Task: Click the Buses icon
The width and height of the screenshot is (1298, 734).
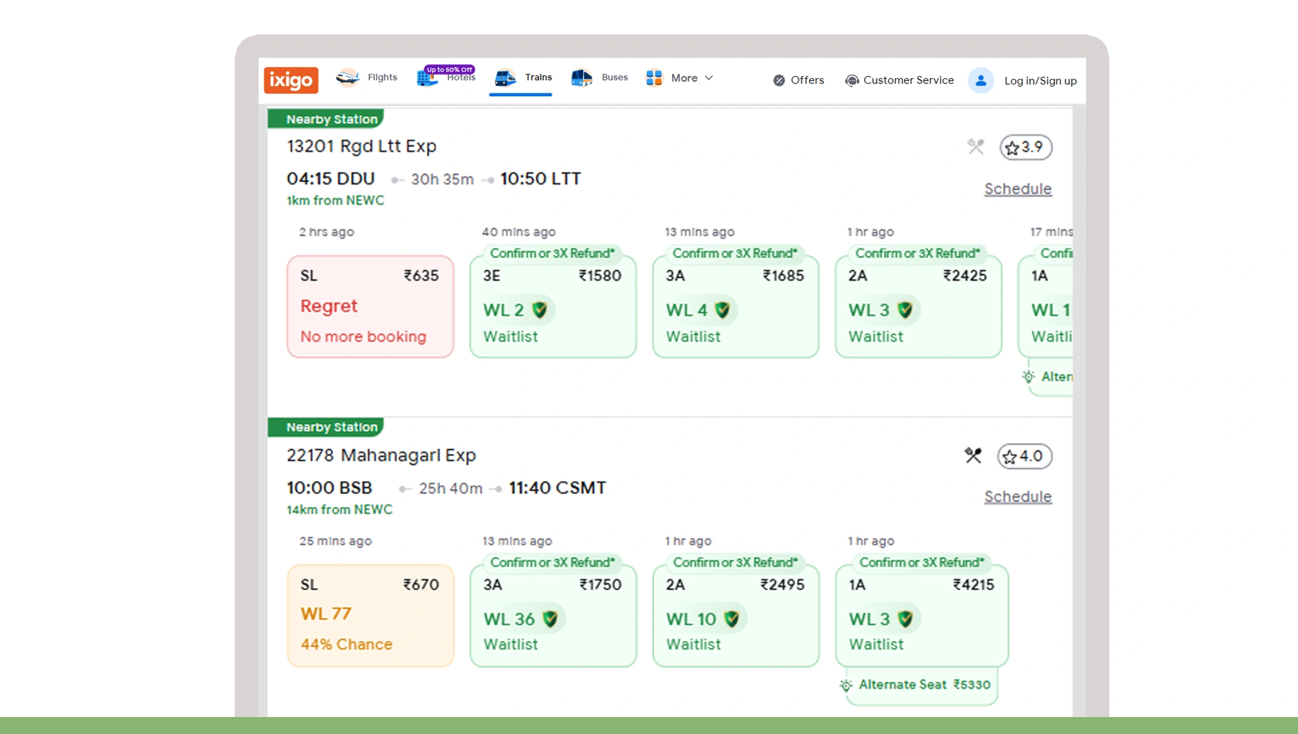Action: [580, 76]
